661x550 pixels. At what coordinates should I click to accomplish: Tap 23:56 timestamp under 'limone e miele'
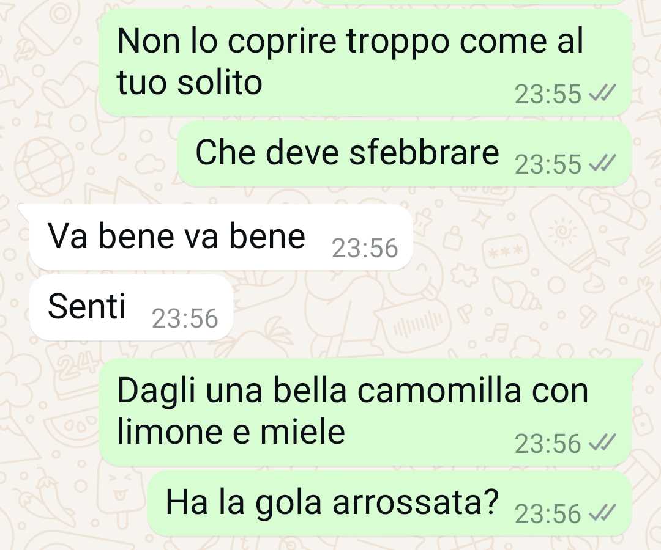click(548, 444)
